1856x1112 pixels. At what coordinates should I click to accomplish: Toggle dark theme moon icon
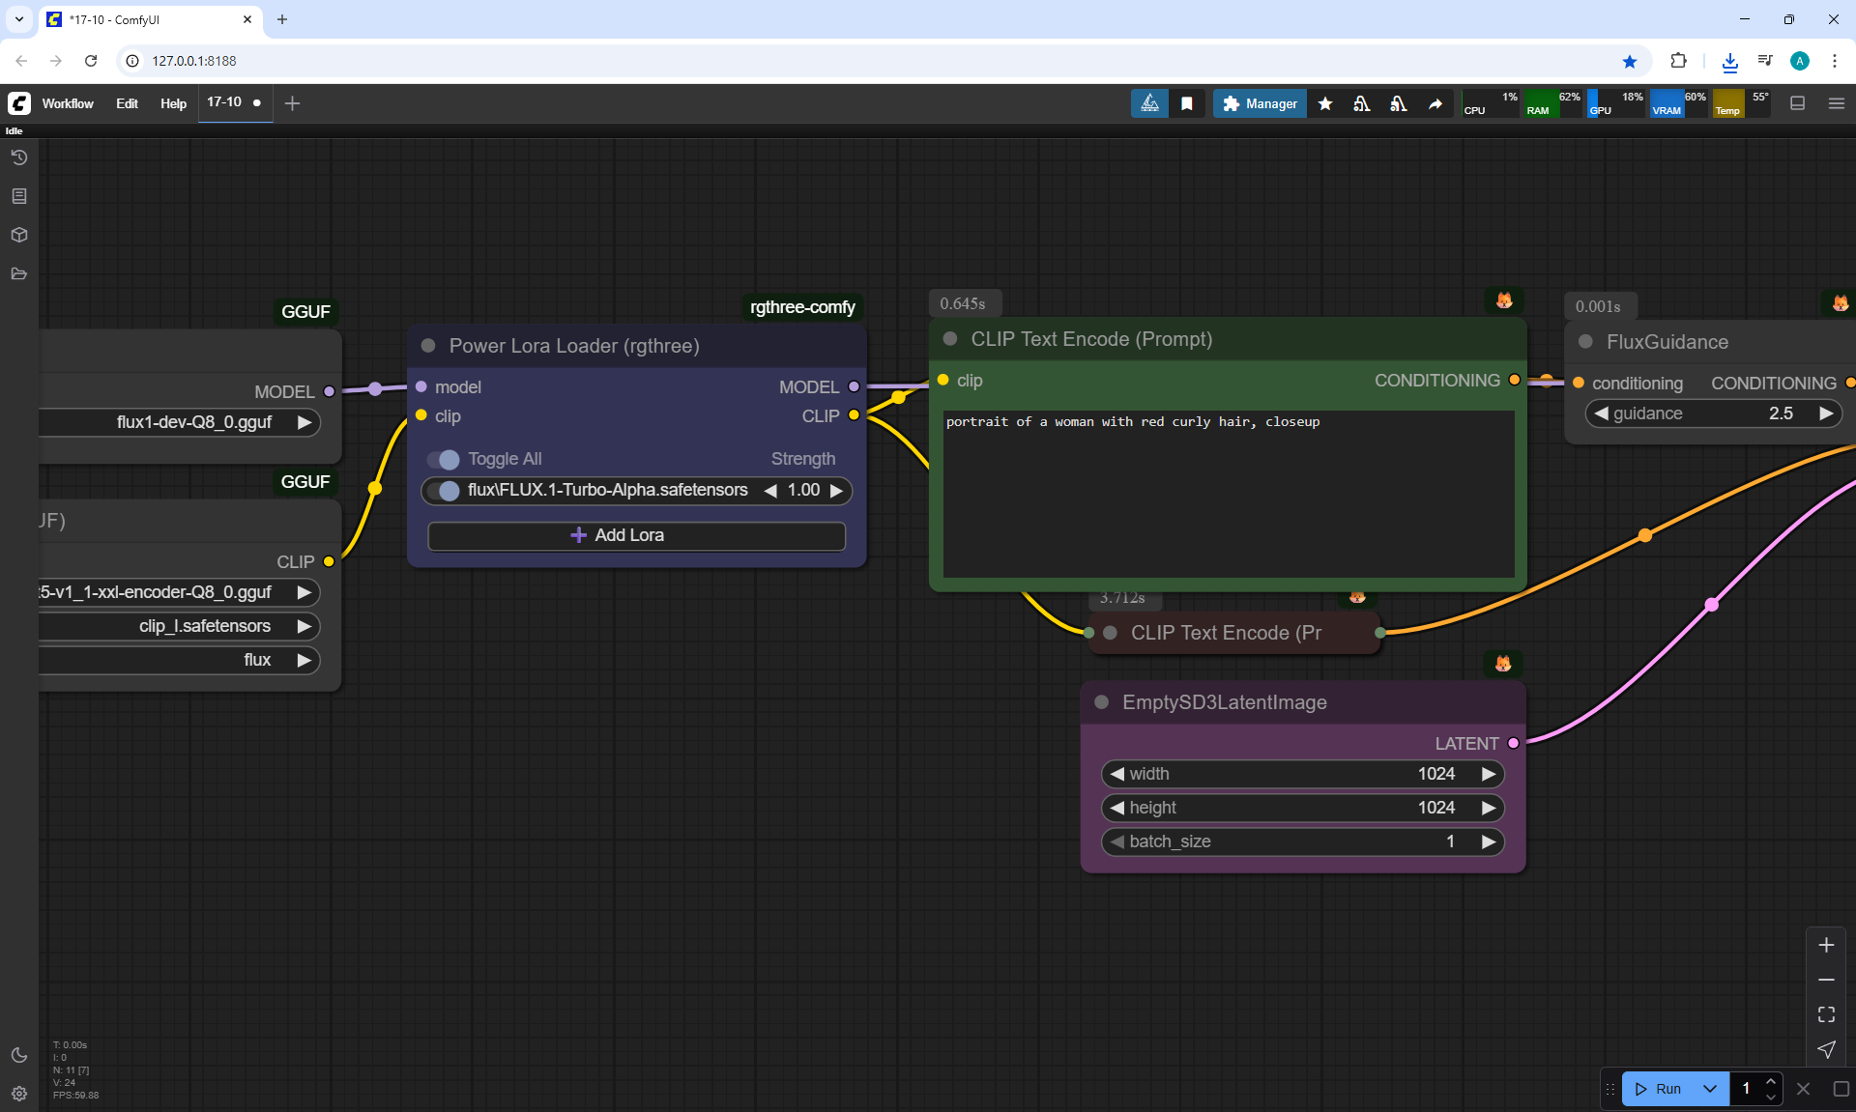(x=18, y=1055)
